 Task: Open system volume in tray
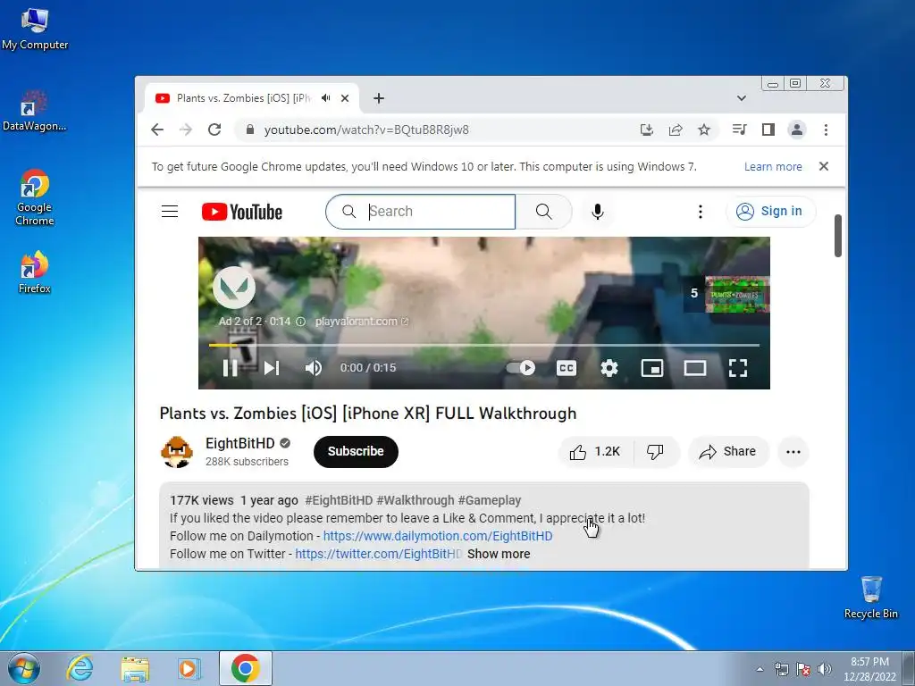point(825,668)
